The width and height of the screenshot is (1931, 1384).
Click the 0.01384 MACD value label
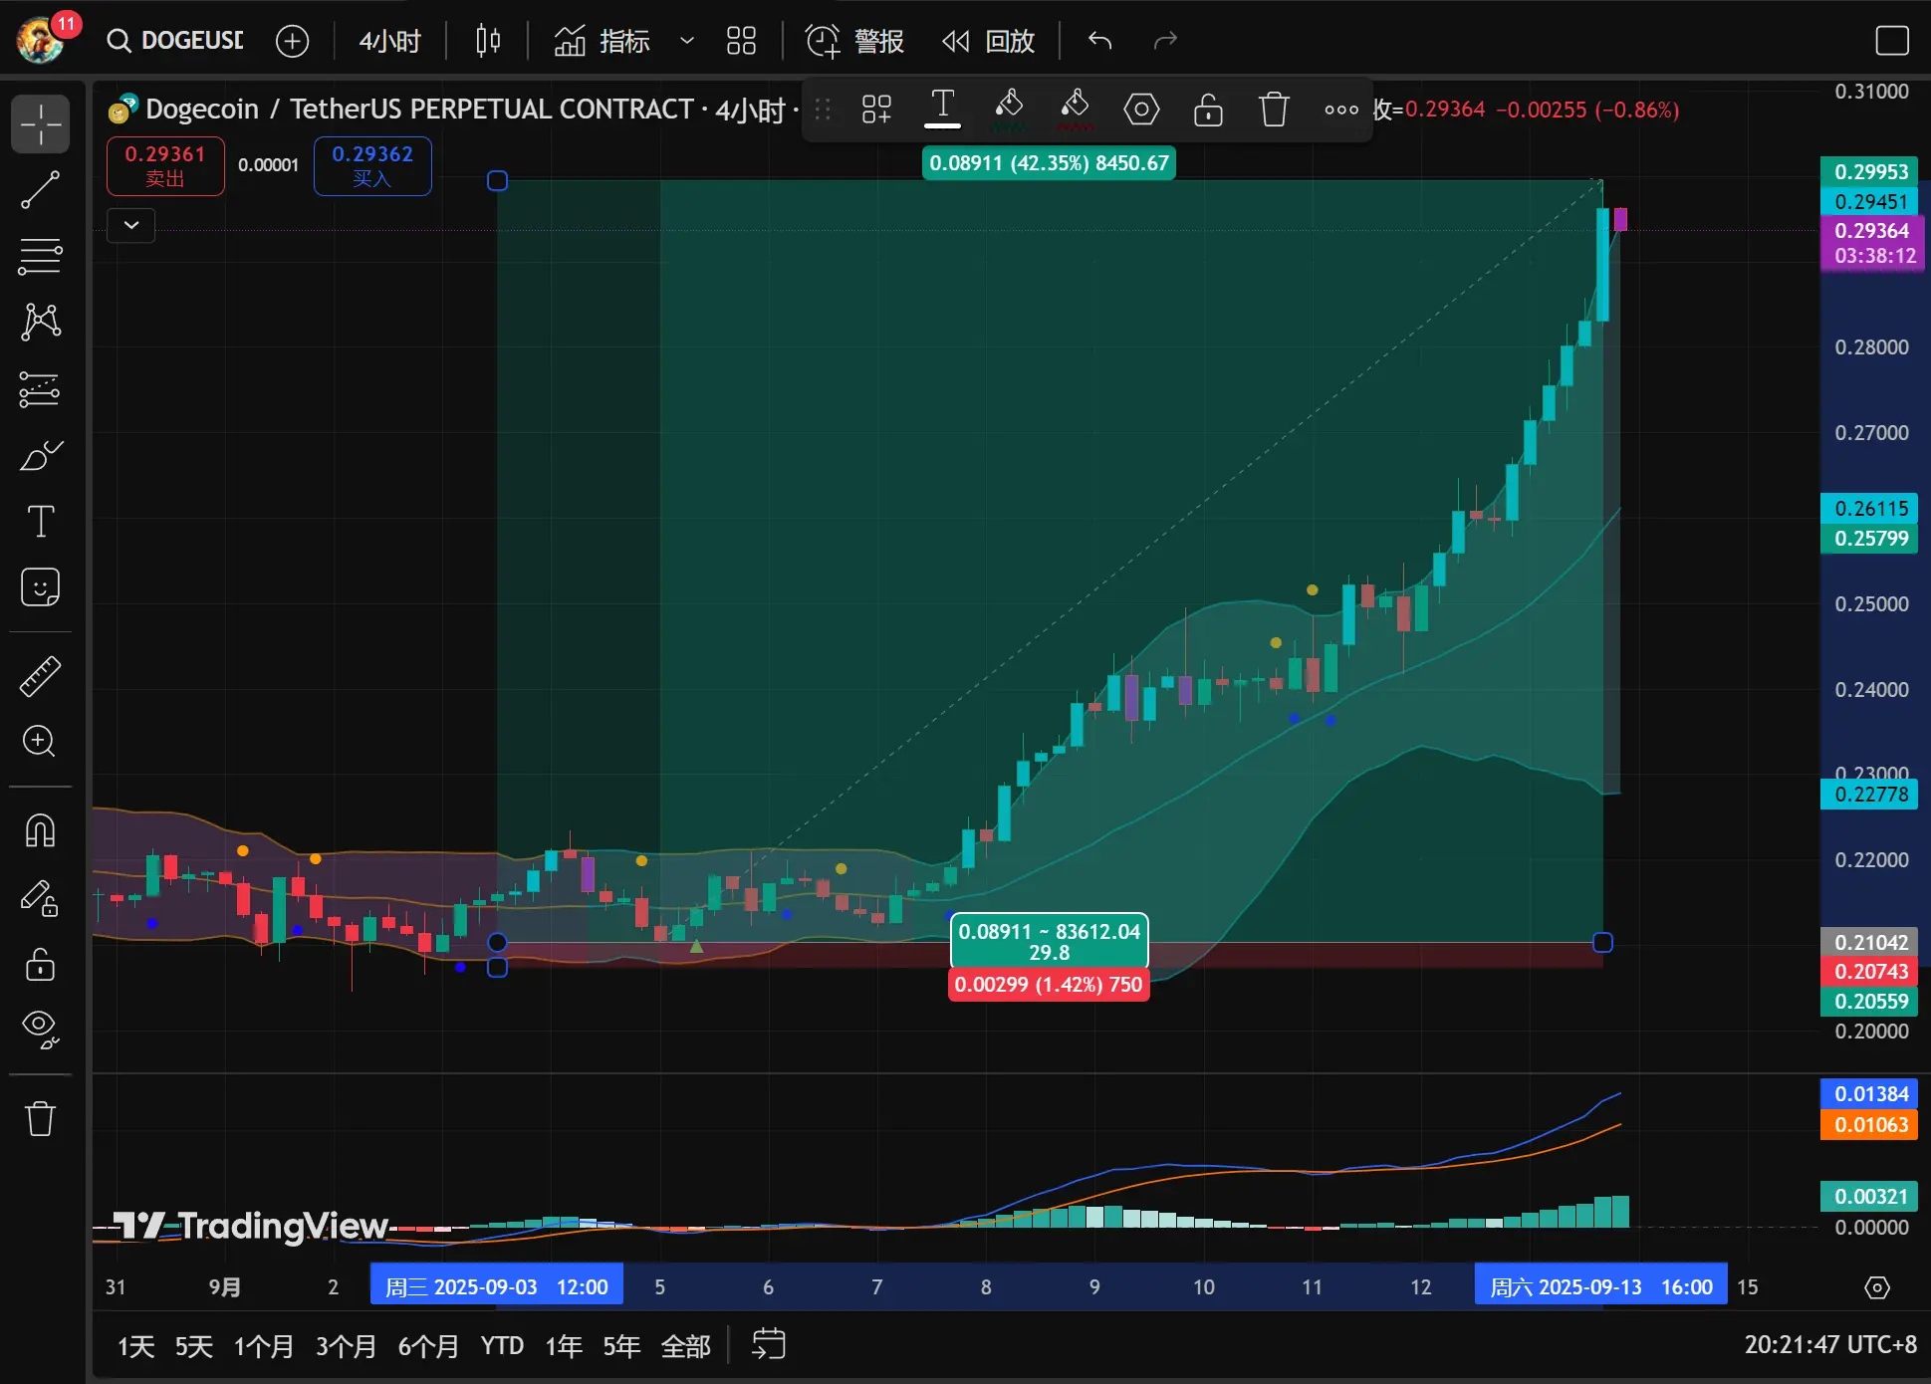1870,1093
